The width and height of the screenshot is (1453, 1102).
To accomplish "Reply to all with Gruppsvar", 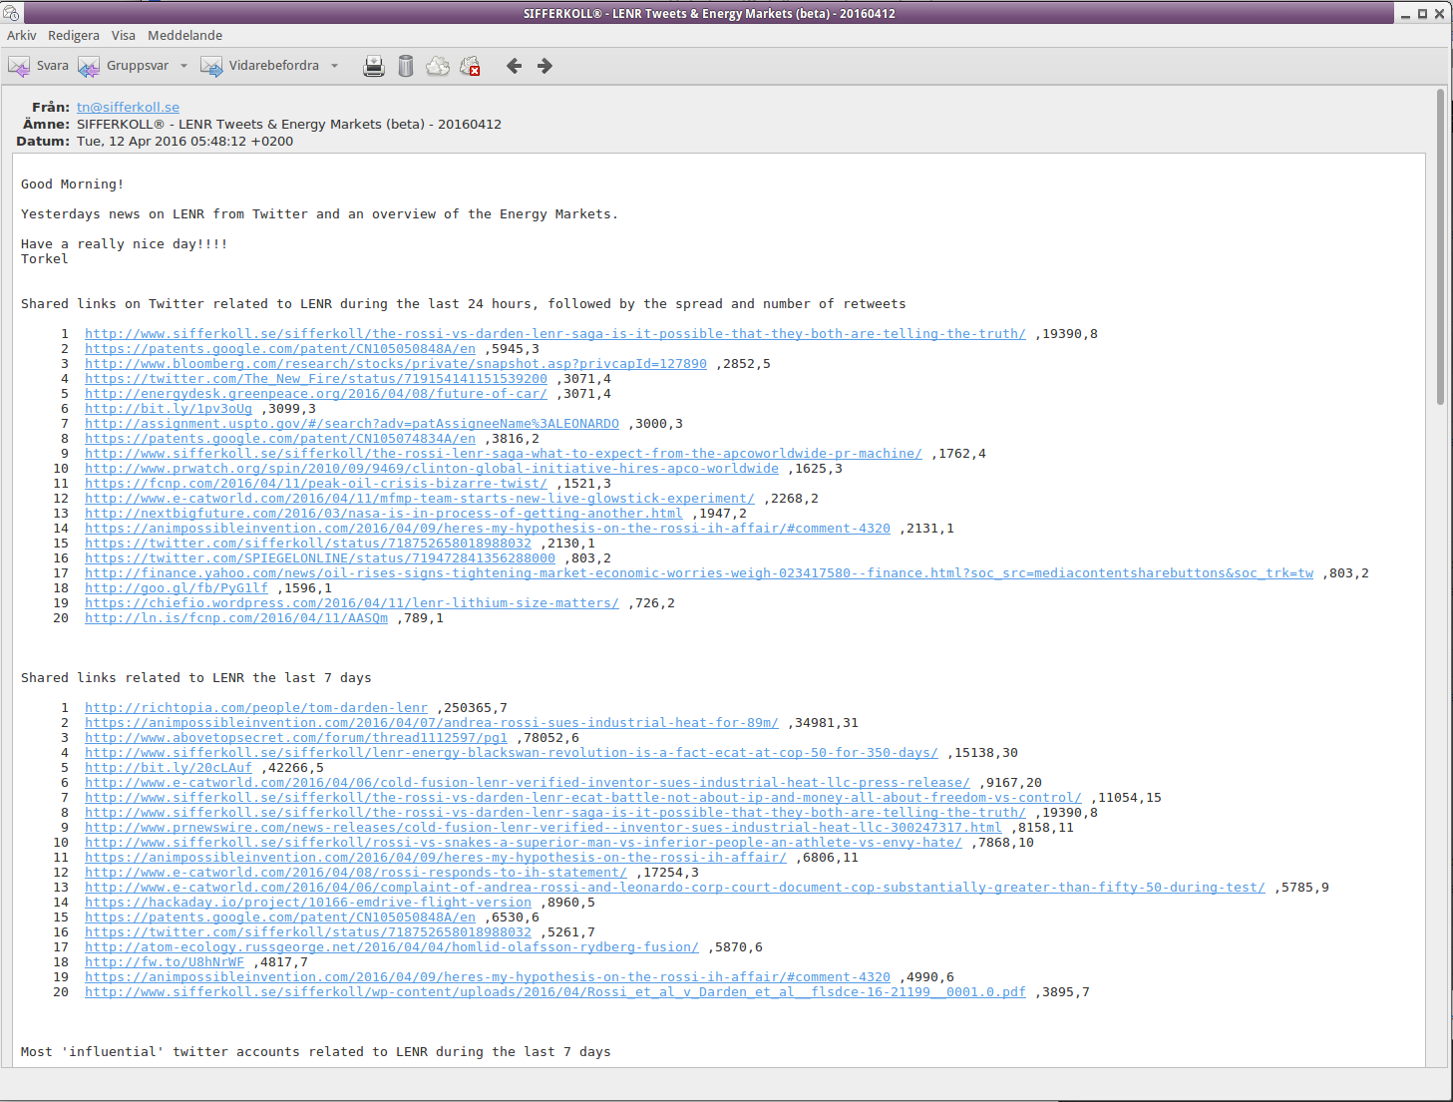I will 124,66.
